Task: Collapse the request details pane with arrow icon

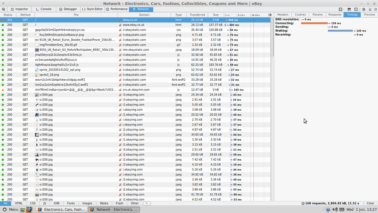Action: coord(270,15)
